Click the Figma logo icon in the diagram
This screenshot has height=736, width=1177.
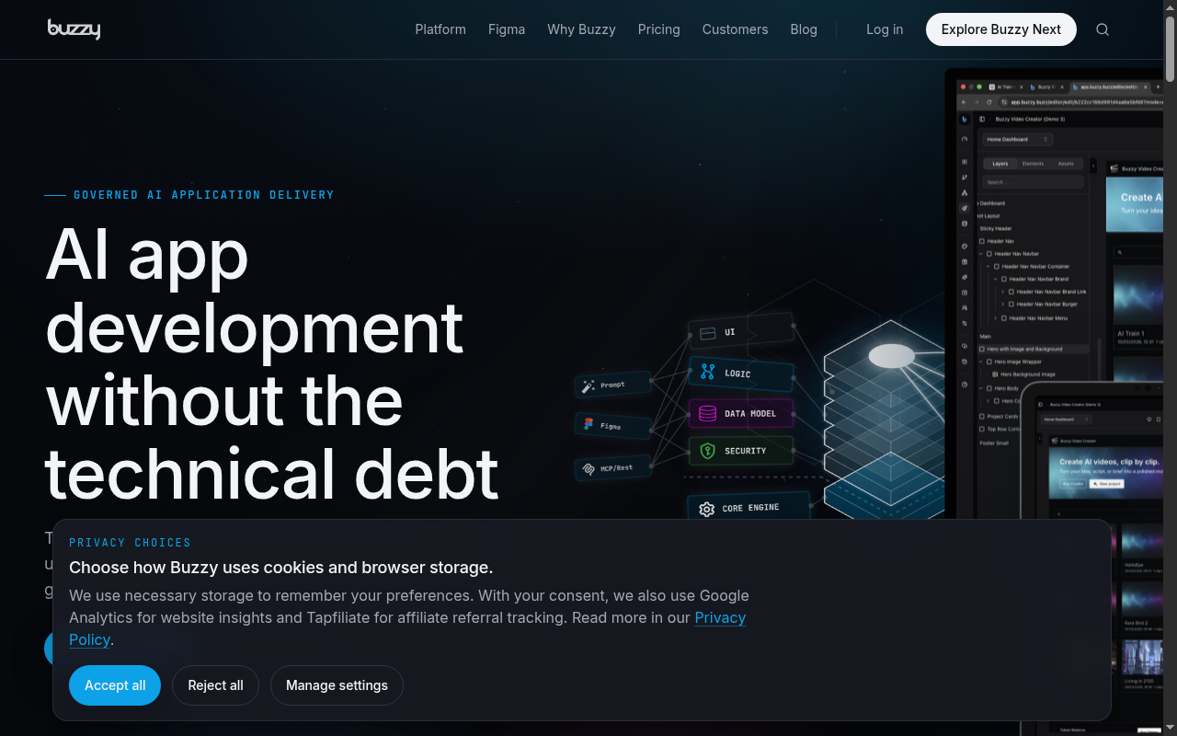coord(588,424)
